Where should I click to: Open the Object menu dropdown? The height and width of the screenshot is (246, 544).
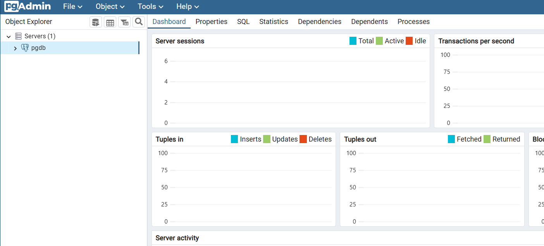(x=110, y=7)
